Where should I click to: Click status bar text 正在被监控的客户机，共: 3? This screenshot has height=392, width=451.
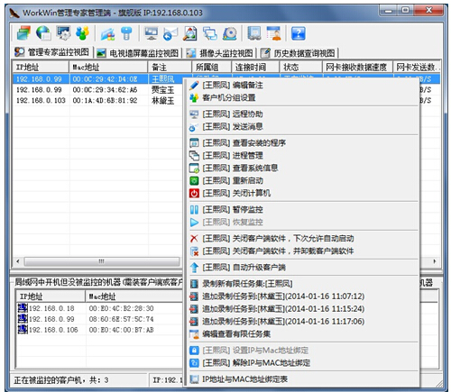click(61, 380)
